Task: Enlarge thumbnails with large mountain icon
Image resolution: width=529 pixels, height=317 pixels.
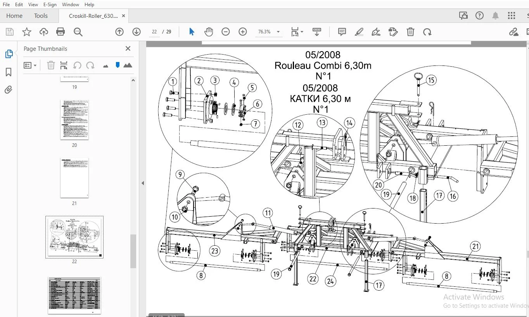Action: (128, 65)
